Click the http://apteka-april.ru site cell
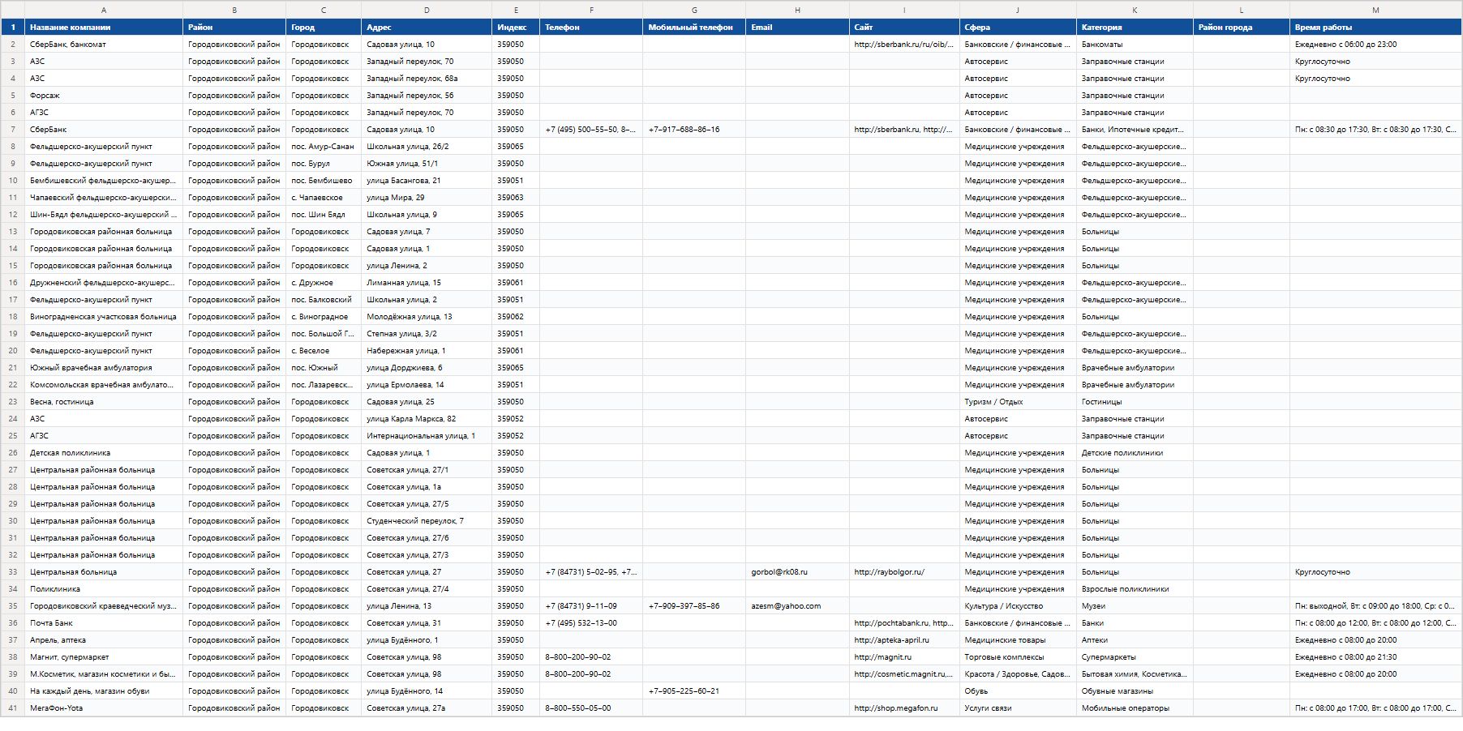 click(x=904, y=640)
